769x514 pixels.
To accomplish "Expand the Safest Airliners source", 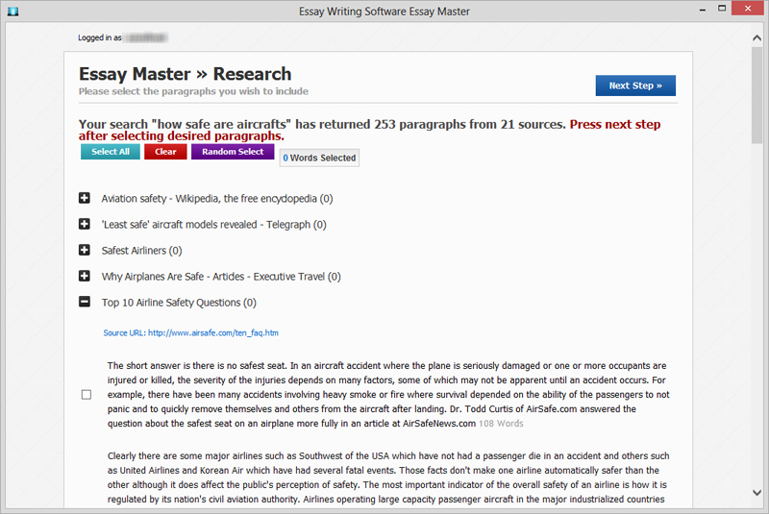I will [85, 250].
